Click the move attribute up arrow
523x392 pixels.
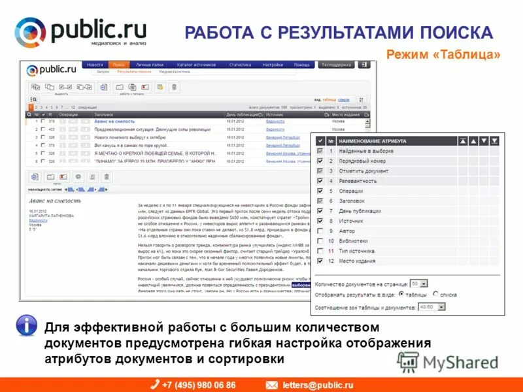pyautogui.click(x=473, y=141)
